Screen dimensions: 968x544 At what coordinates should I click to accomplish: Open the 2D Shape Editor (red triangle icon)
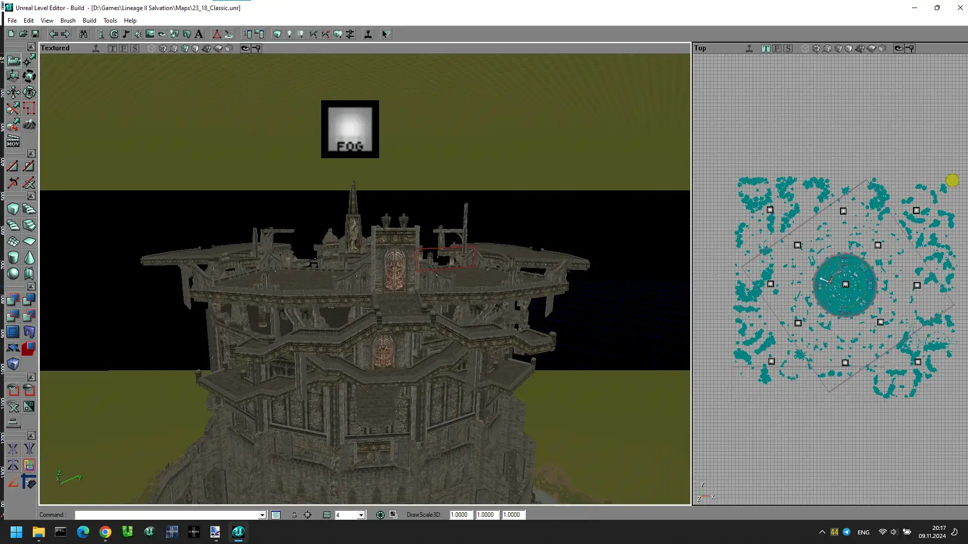tap(217, 34)
